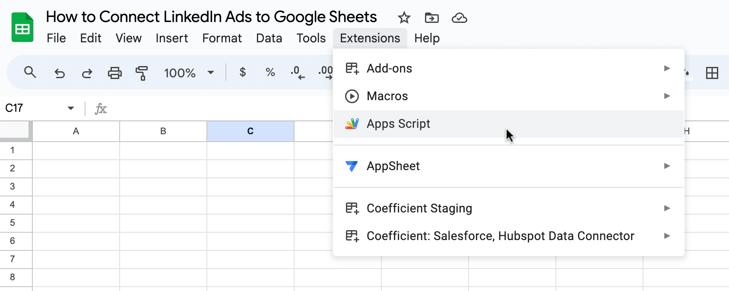This screenshot has height=291, width=729.
Task: Open the View menu
Action: click(x=129, y=38)
